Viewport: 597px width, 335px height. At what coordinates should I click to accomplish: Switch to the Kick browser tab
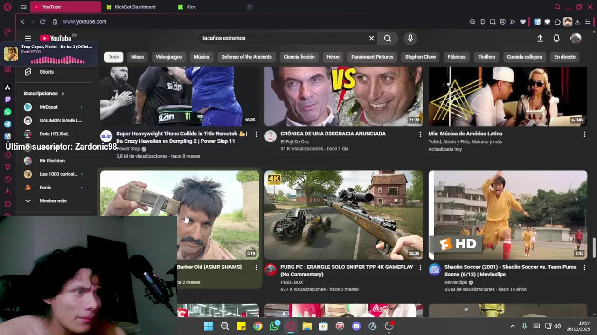(x=191, y=7)
